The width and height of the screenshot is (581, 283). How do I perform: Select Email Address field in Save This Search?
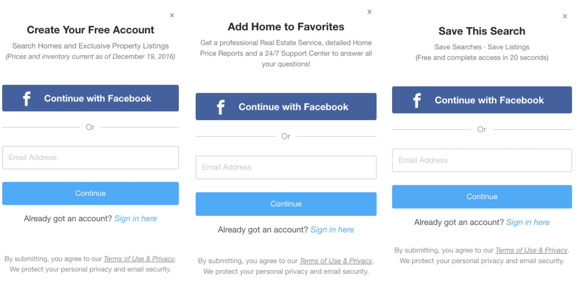(x=481, y=160)
